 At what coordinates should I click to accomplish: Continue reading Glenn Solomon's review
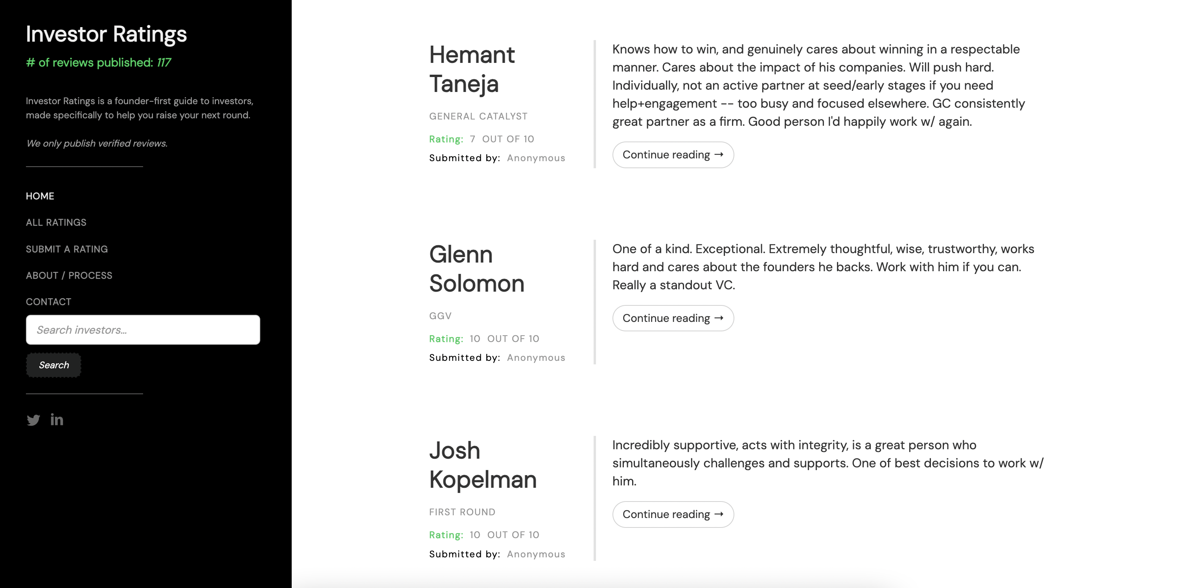673,318
